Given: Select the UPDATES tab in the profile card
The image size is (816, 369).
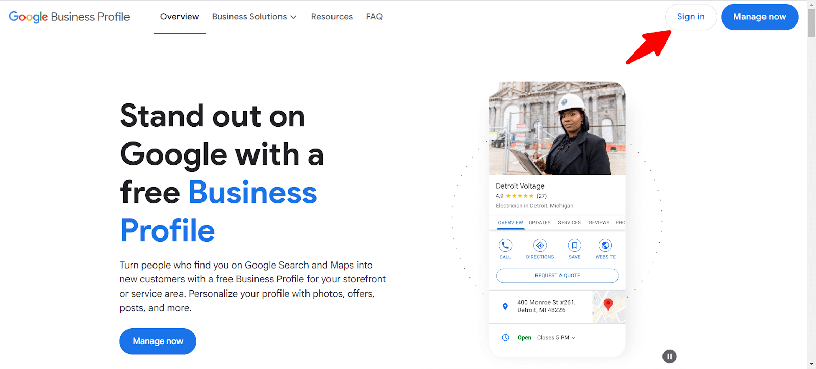Looking at the screenshot, I should click(540, 223).
